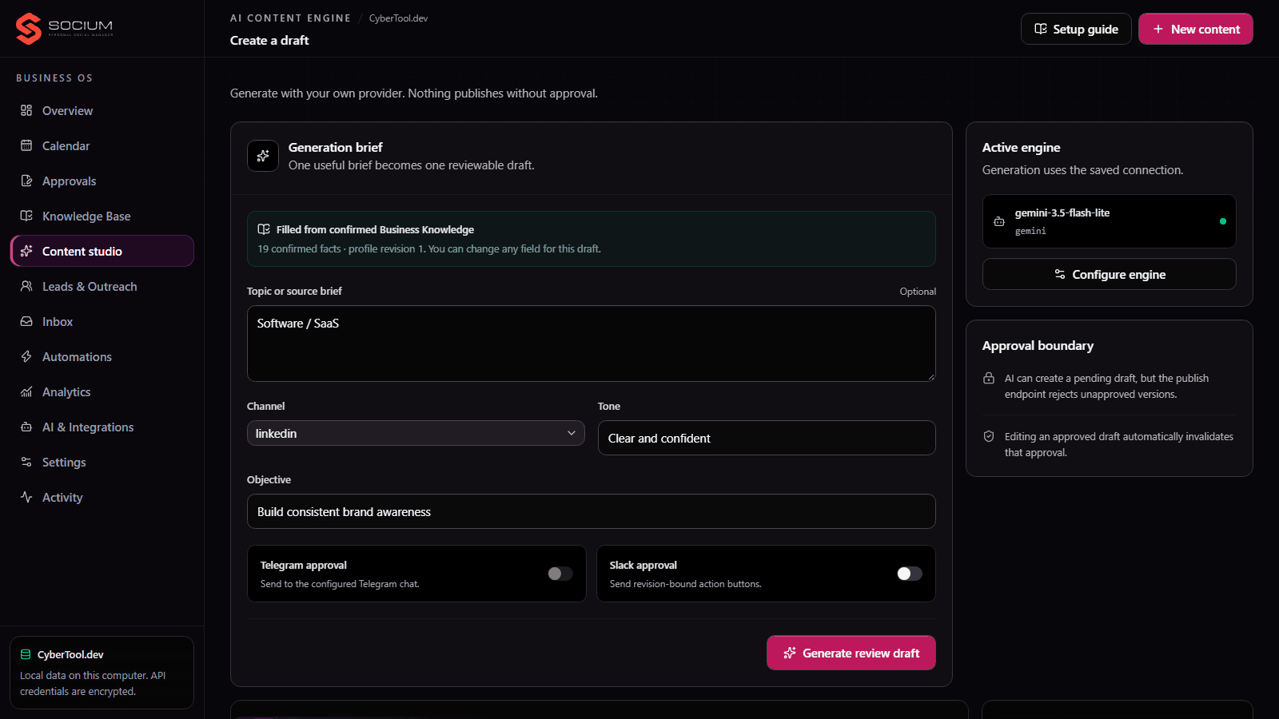Click the Leads & Outreach people icon
The image size is (1279, 719).
pos(26,286)
